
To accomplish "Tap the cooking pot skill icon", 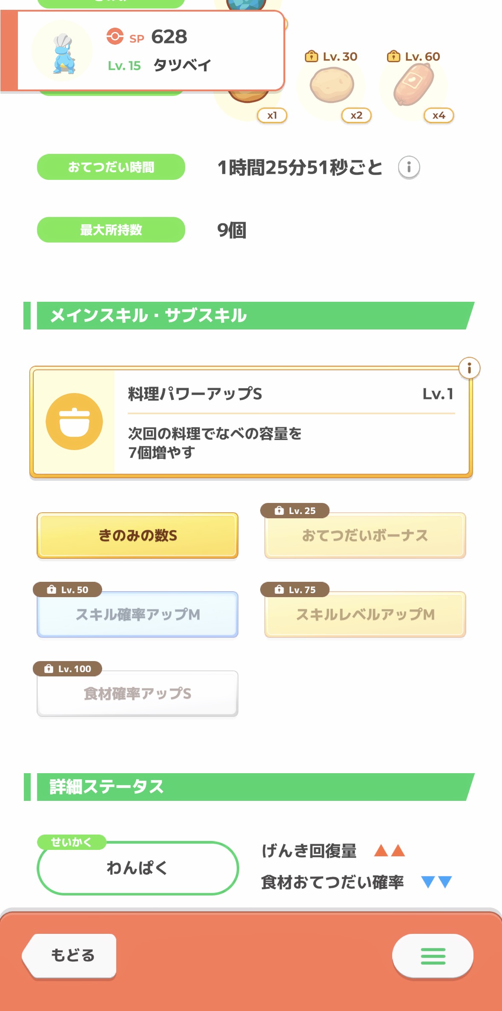I will tap(75, 421).
